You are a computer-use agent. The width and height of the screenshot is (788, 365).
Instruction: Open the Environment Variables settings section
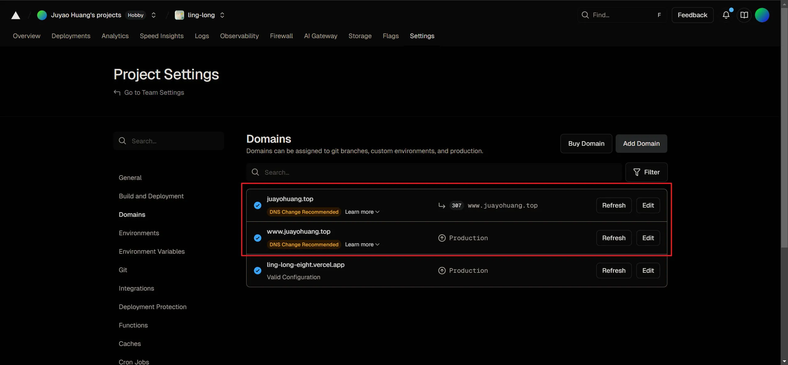pyautogui.click(x=152, y=252)
